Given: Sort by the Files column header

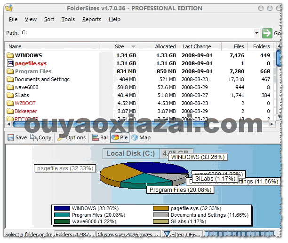Looking at the screenshot, I should [x=234, y=46].
